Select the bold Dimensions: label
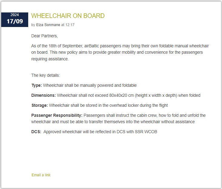The height and width of the screenshot is (189, 222). point(43,95)
